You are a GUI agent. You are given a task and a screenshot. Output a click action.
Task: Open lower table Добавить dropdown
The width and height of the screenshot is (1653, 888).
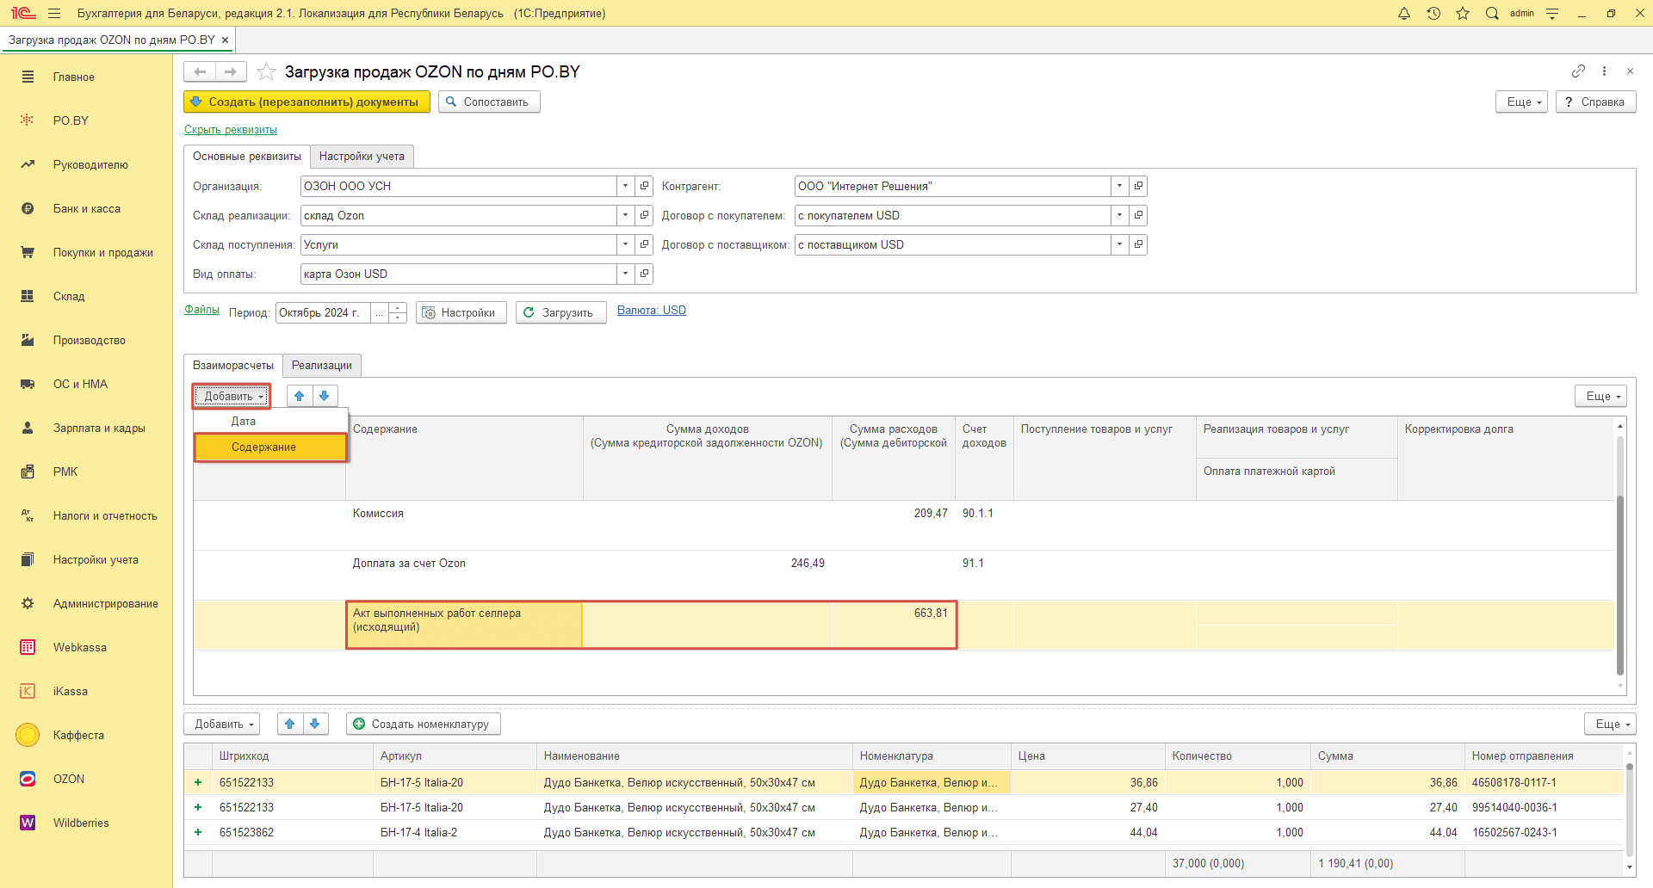(x=222, y=724)
